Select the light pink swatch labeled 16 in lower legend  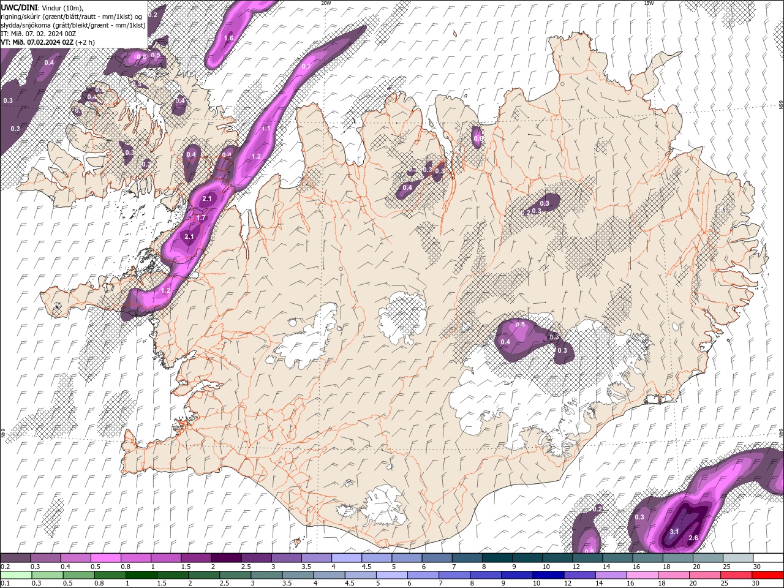(643, 575)
